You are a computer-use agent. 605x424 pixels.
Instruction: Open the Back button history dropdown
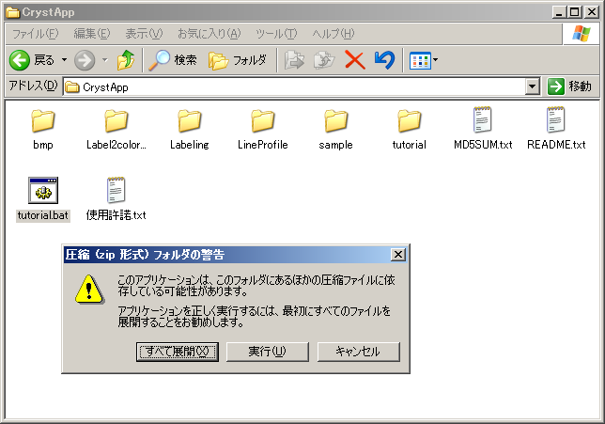click(64, 60)
